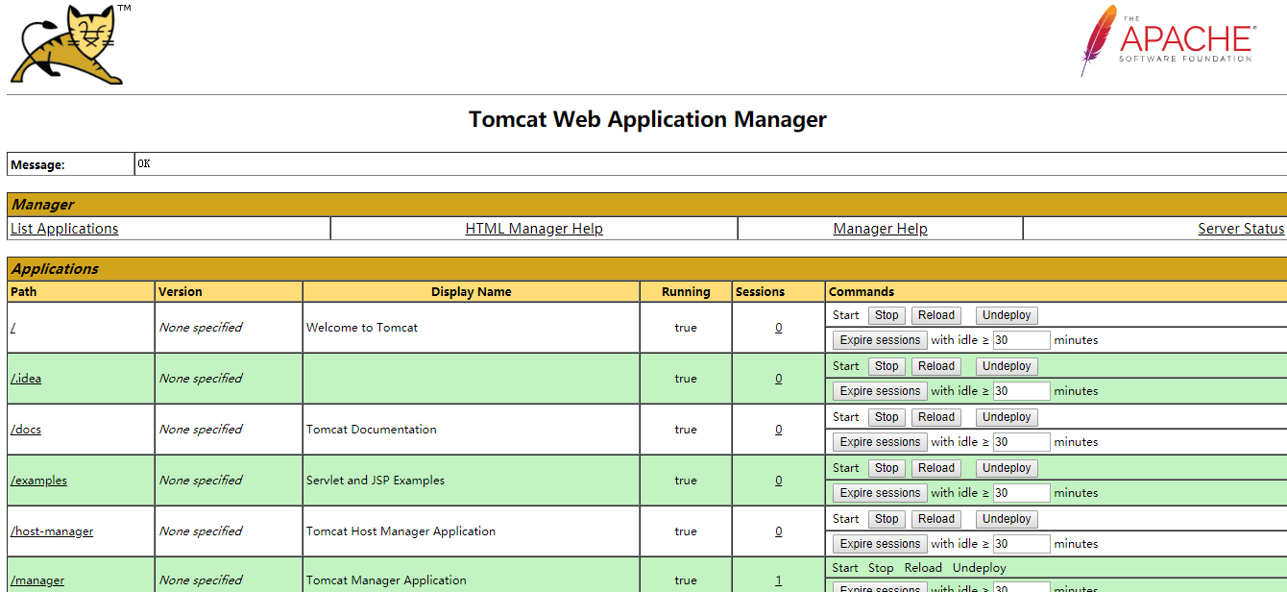Edit idle minutes field for /.idea
Screen dimensions: 1287x592
coord(1021,391)
